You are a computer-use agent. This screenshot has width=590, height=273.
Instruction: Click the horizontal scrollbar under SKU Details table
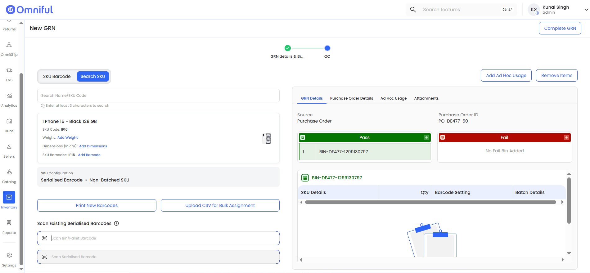[x=430, y=202]
